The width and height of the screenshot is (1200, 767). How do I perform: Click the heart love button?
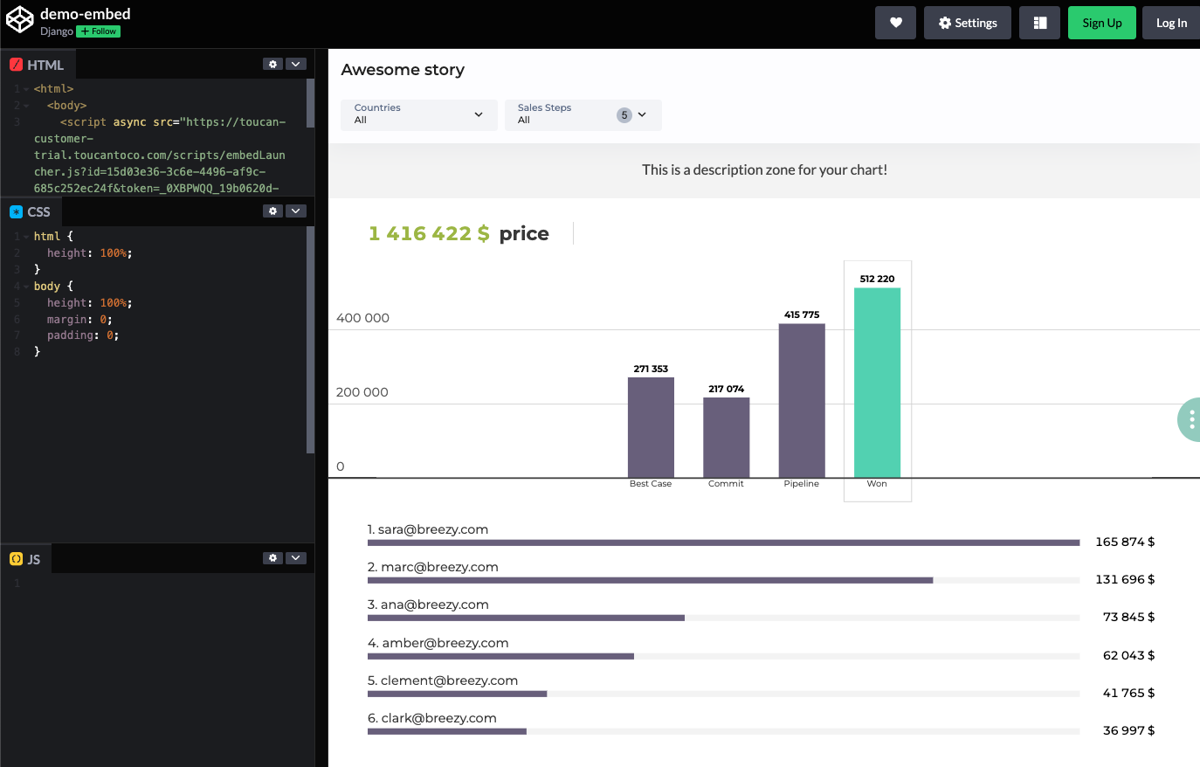[x=895, y=23]
